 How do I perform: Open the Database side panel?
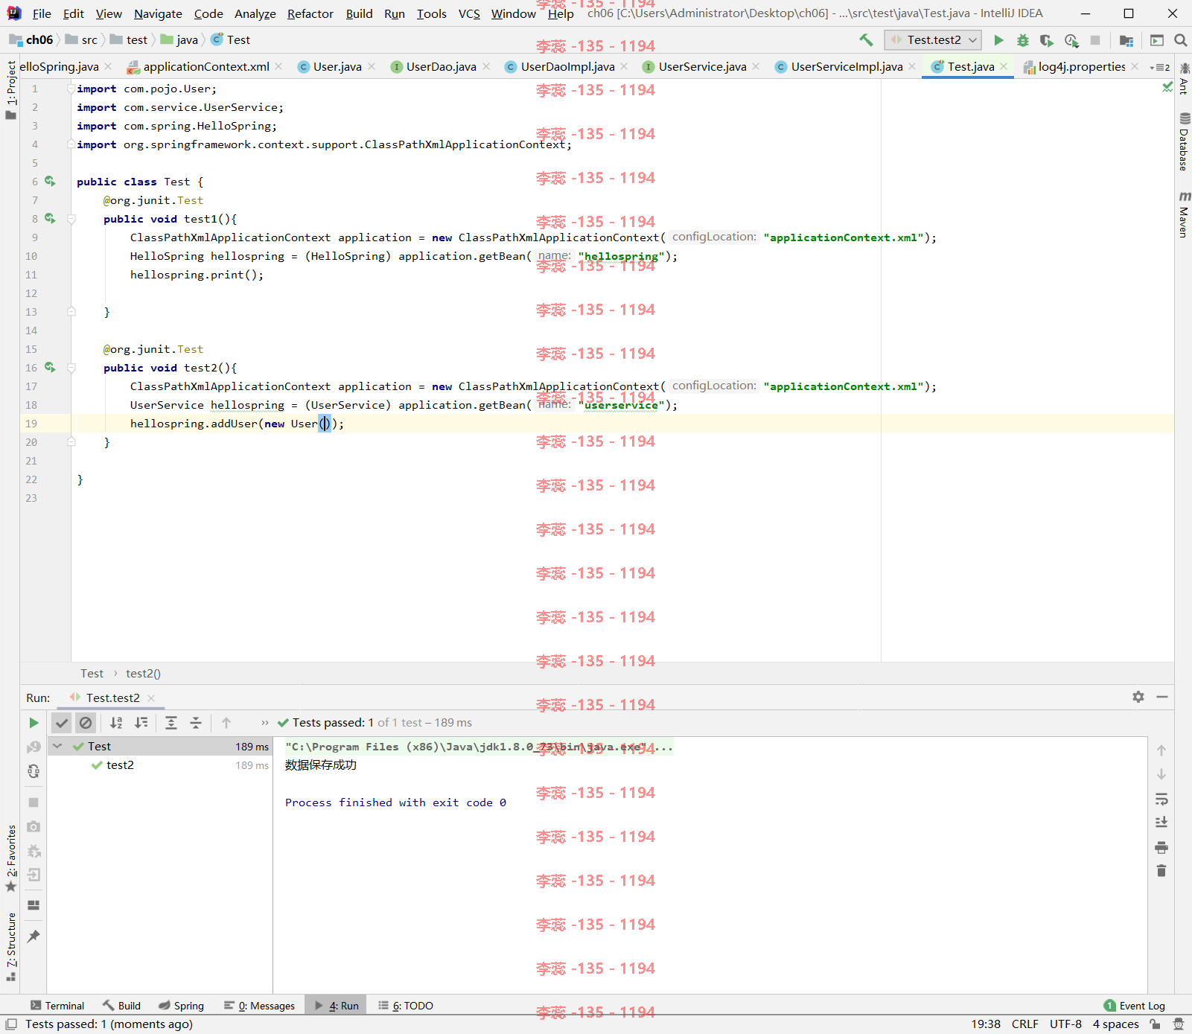[x=1184, y=141]
